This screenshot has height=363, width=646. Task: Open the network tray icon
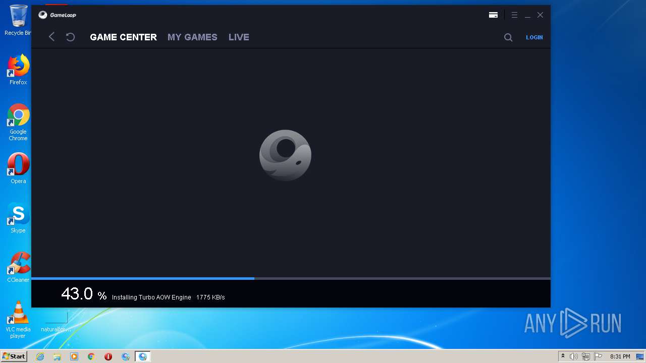pyautogui.click(x=586, y=356)
